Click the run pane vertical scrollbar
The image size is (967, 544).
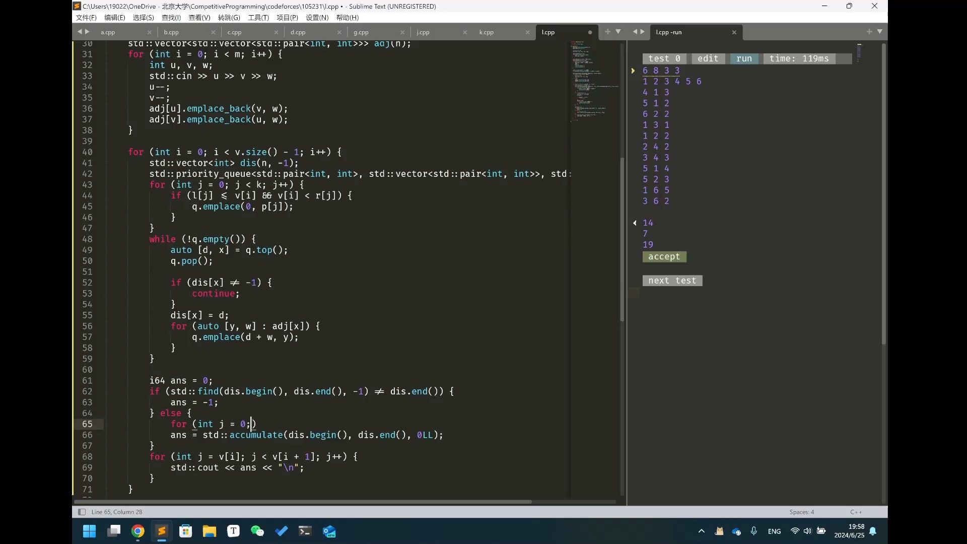point(883,194)
